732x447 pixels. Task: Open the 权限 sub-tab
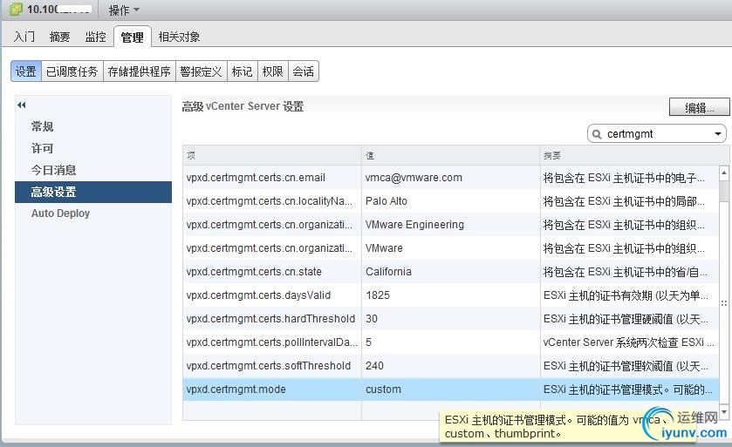pos(272,71)
